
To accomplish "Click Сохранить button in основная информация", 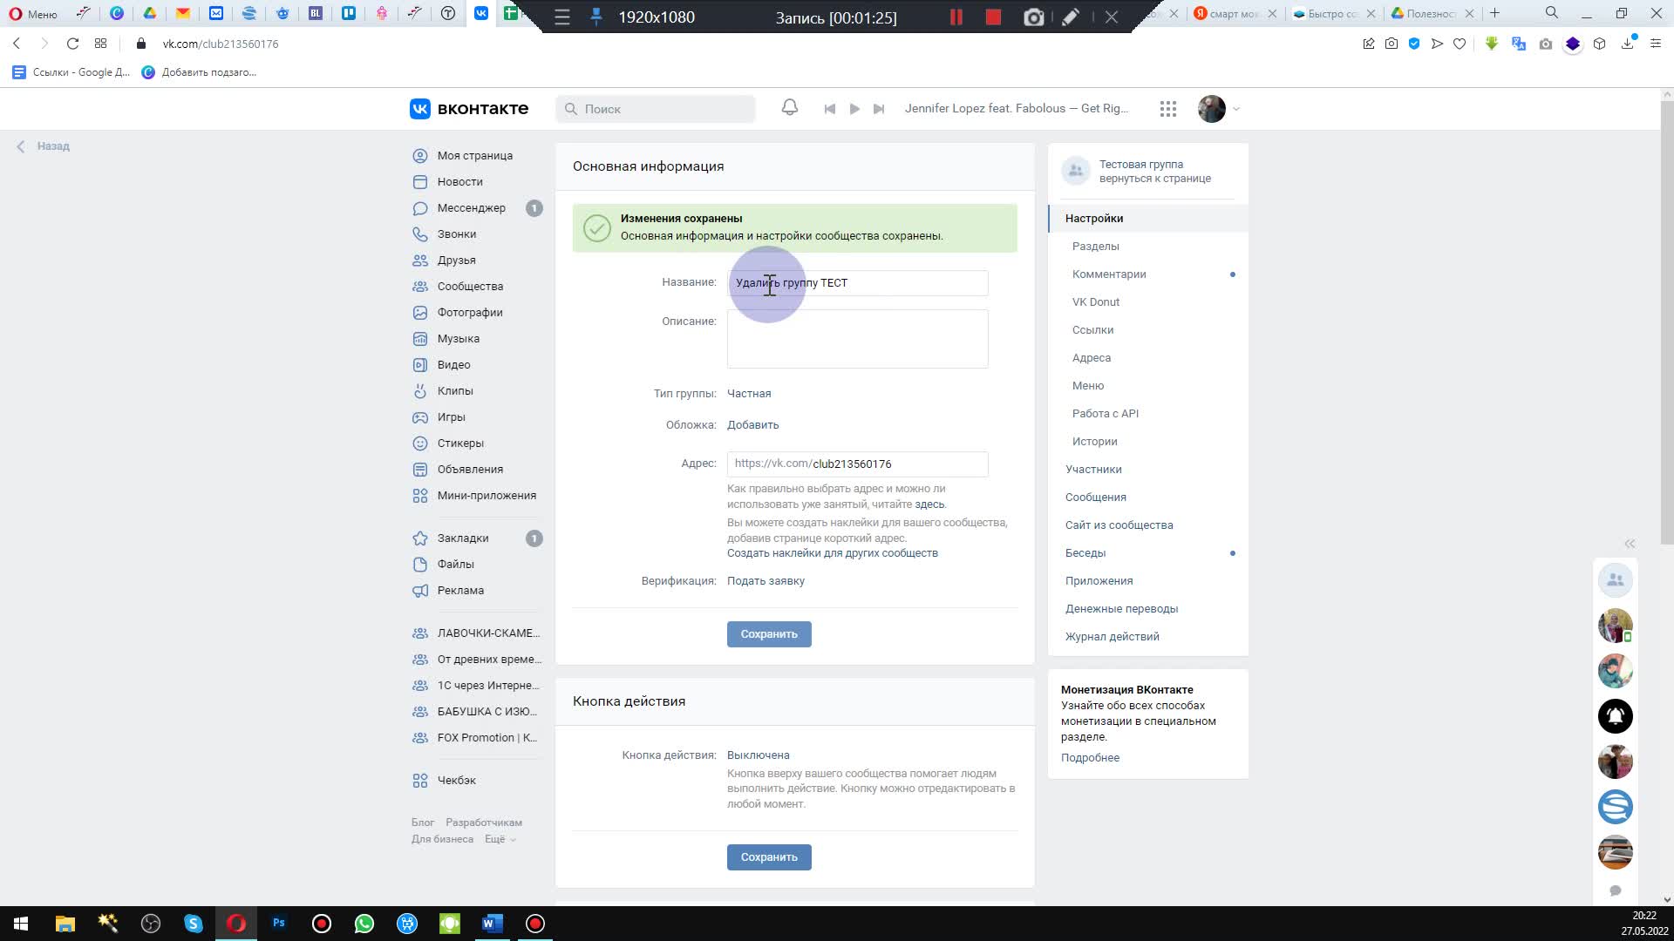I will point(769,633).
